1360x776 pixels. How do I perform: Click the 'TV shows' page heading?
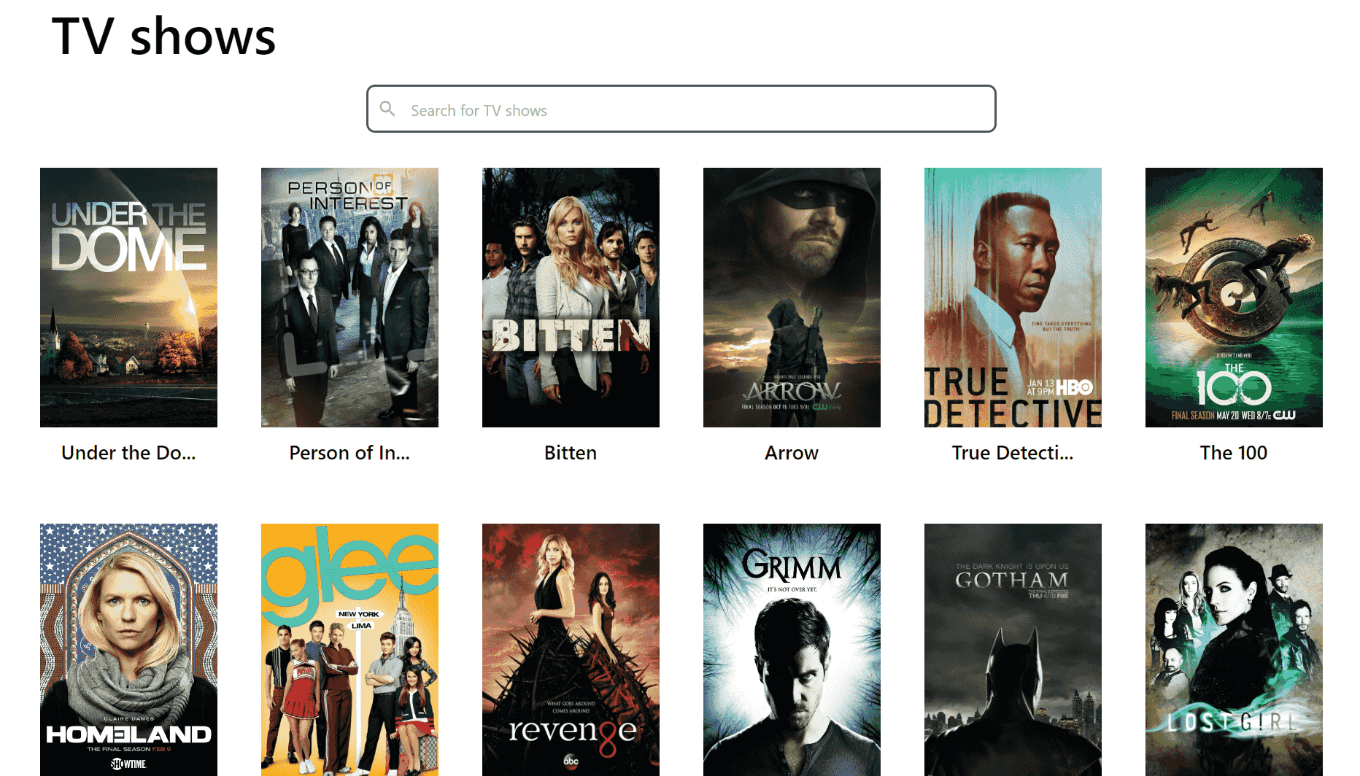pyautogui.click(x=164, y=36)
